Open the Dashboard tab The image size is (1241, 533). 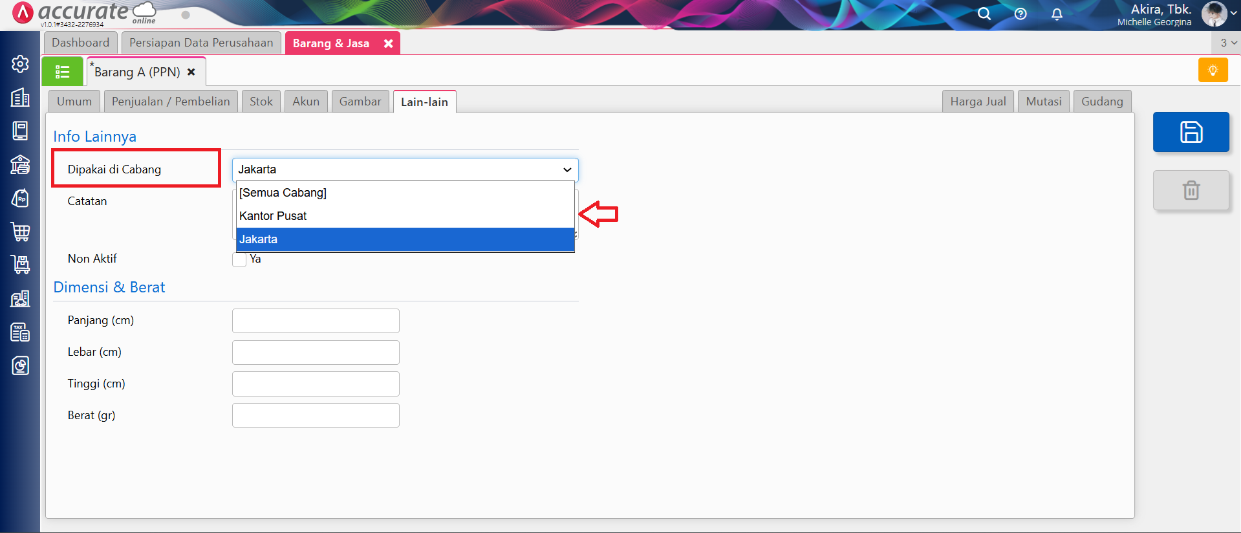click(81, 43)
